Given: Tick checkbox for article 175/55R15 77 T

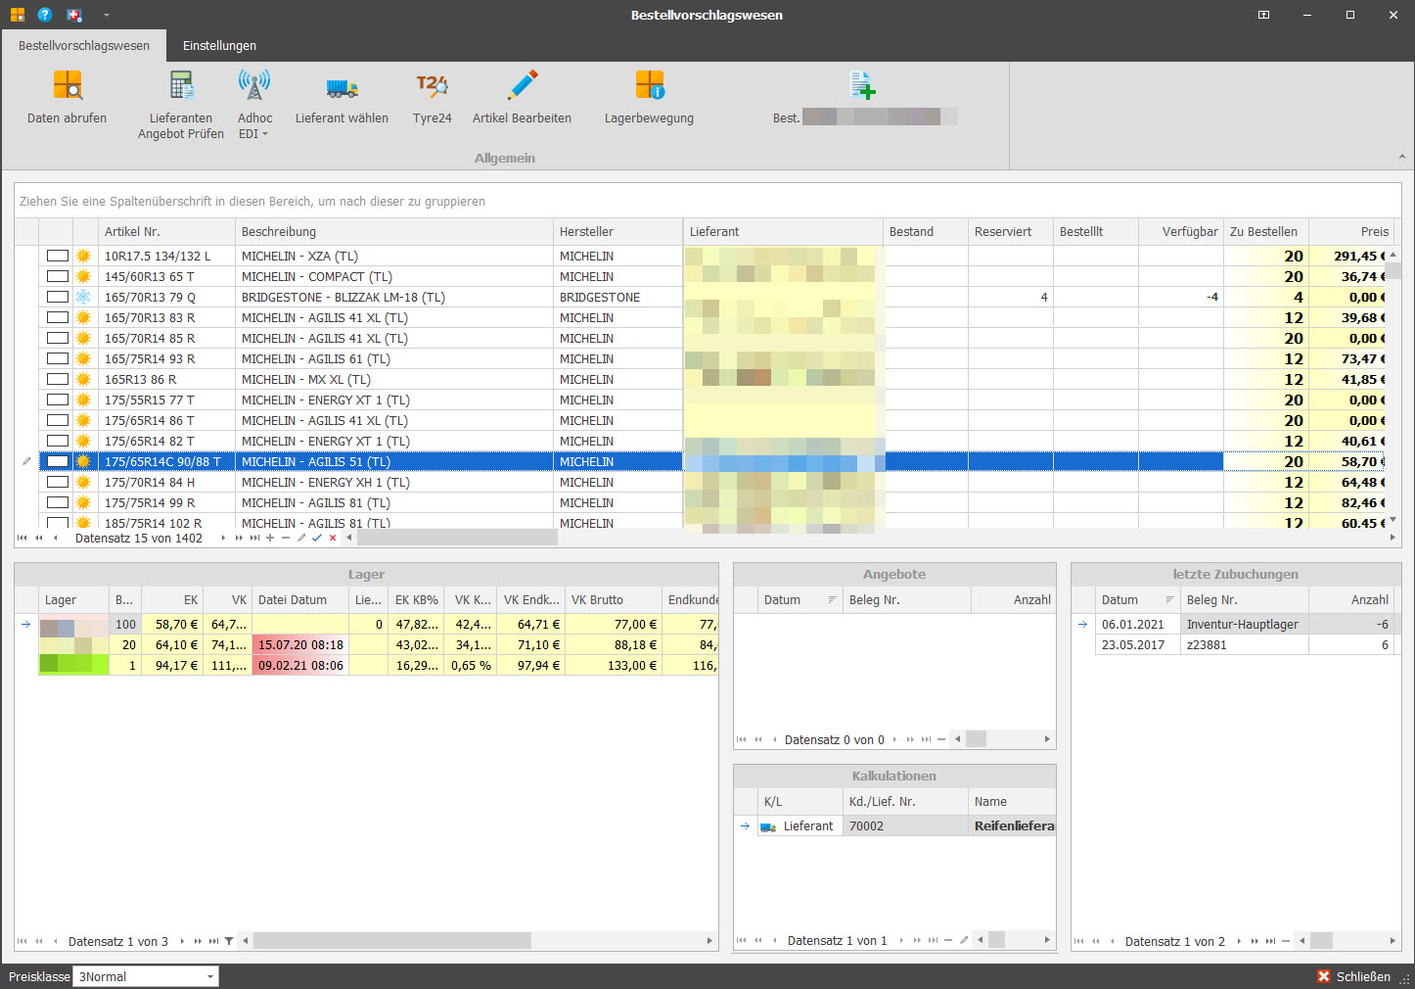Looking at the screenshot, I should 58,400.
